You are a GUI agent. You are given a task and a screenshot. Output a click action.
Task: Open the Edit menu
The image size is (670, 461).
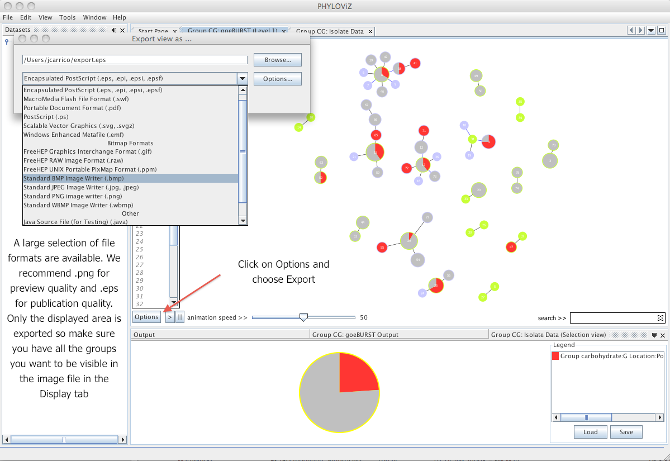point(26,17)
